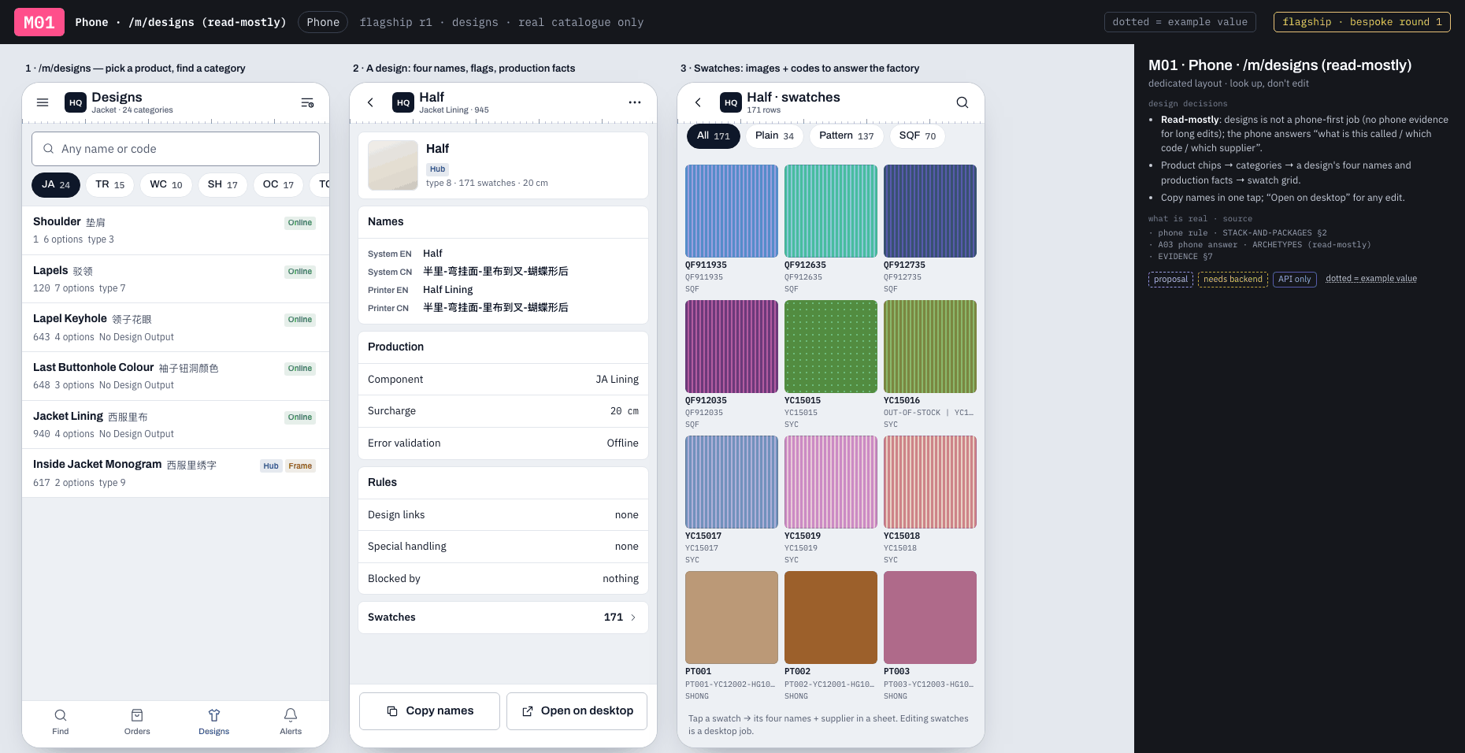Open search in Half swatches

[x=962, y=102]
